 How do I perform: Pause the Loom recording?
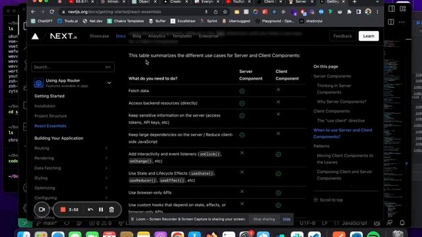[x=101, y=209]
